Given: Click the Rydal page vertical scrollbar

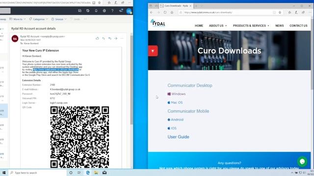Looking at the screenshot, I should click(x=313, y=54).
